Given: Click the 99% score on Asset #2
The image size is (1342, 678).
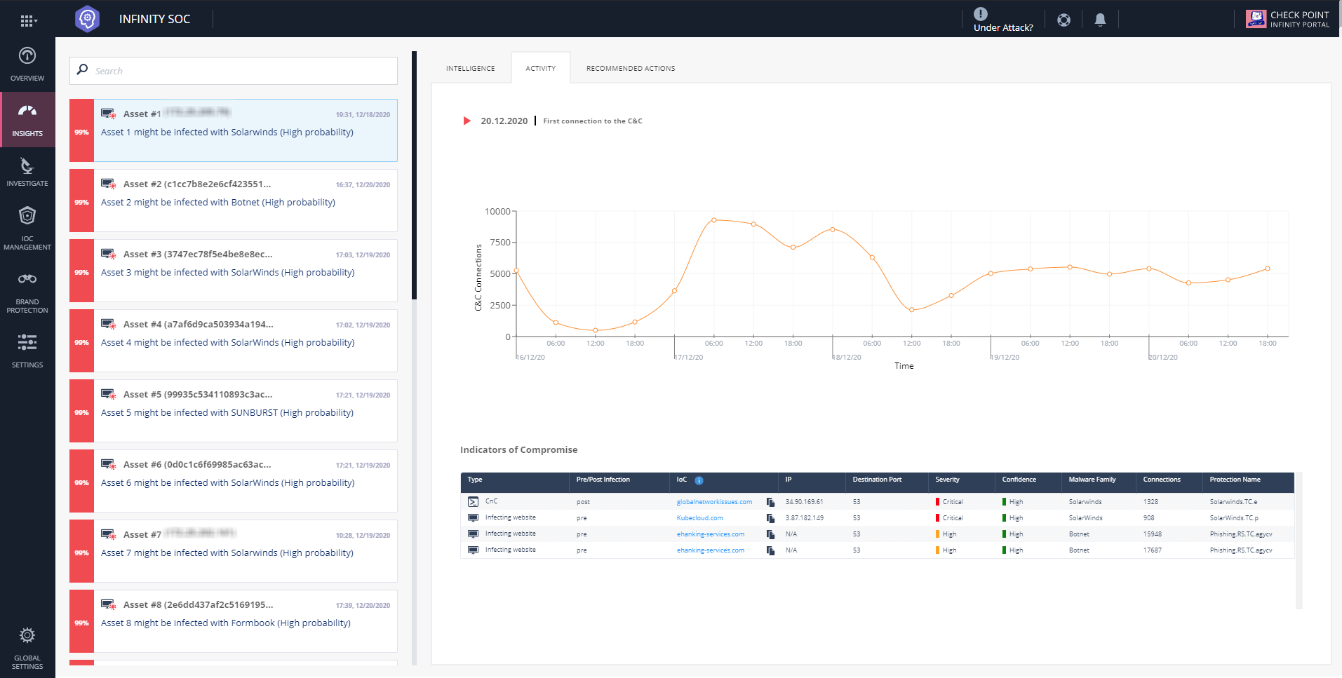Looking at the screenshot, I should pyautogui.click(x=81, y=202).
